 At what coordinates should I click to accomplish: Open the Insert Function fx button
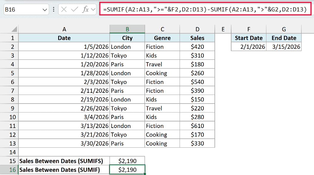(x=86, y=10)
